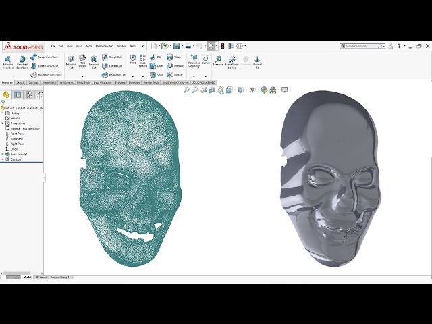The height and width of the screenshot is (324, 432).
Task: Open the Hole Wizard
Action: [x=82, y=61]
